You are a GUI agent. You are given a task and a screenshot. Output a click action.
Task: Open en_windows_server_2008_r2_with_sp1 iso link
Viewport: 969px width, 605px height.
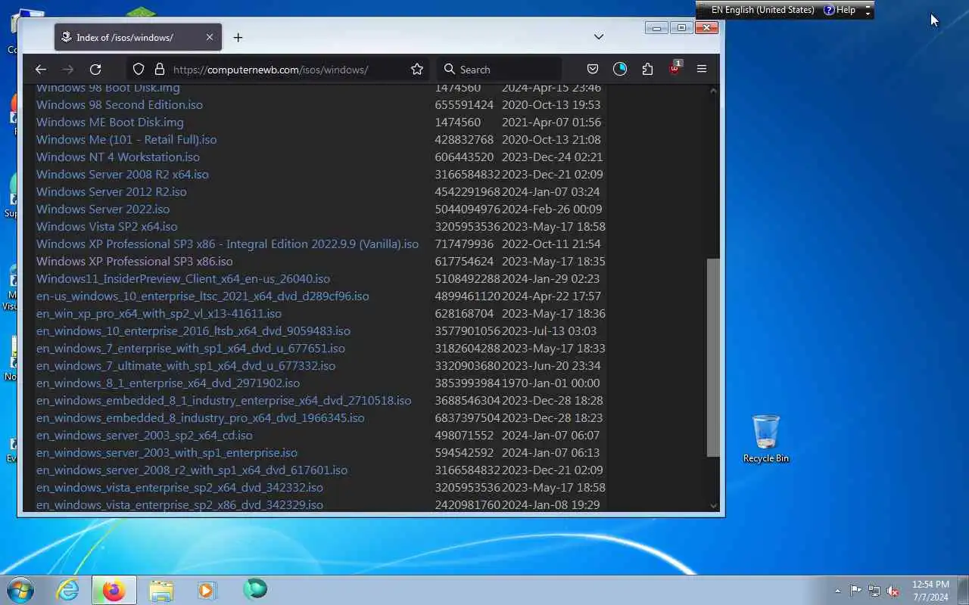(x=192, y=470)
